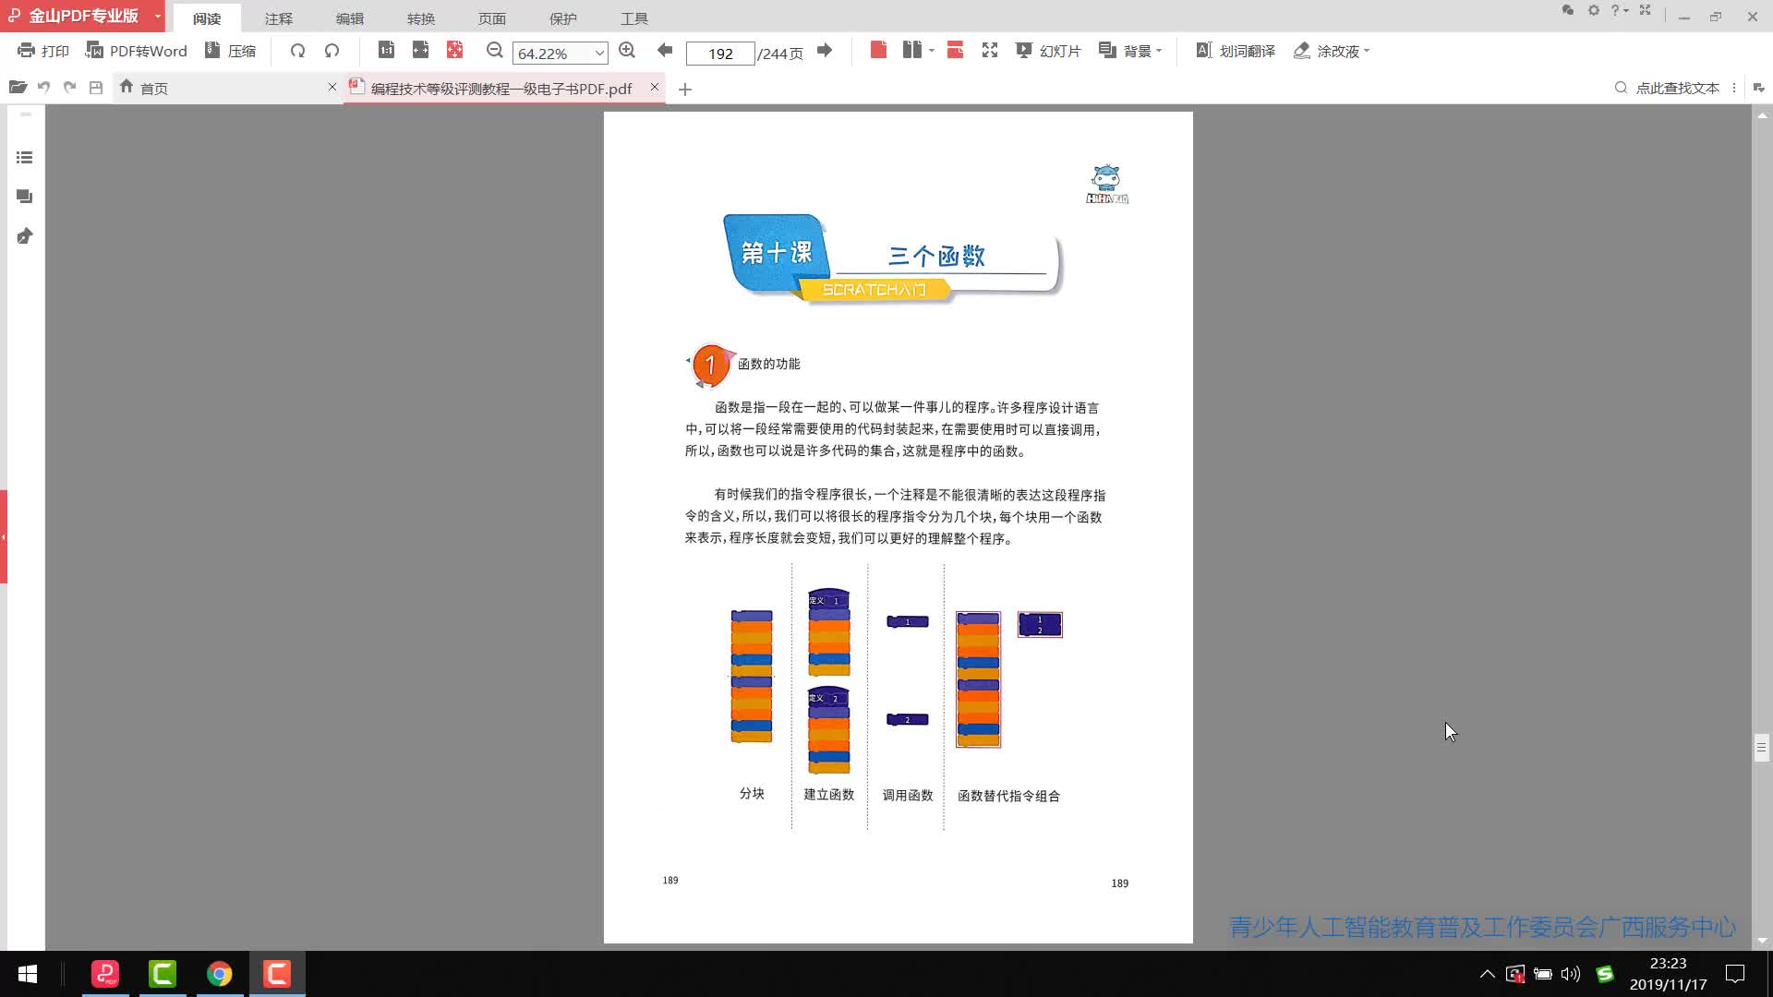1773x997 pixels.
Task: Click the page number input field
Action: [720, 54]
